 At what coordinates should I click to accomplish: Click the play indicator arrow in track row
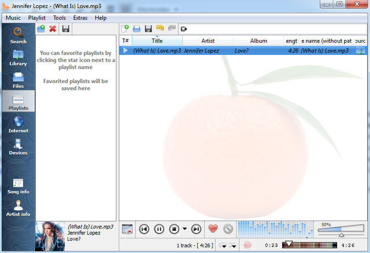[x=125, y=50]
